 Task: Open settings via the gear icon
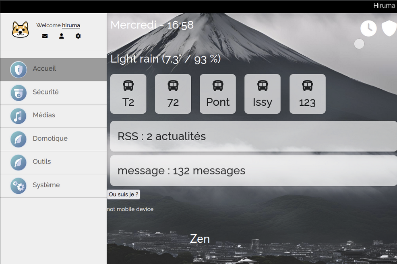[x=78, y=36]
